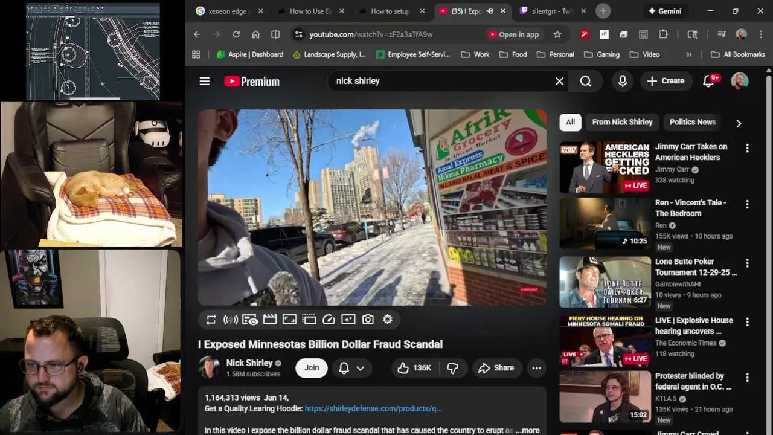Screen dimensions: 773x435
Task: Open Aspire Dashboard bookmark
Action: 249,54
